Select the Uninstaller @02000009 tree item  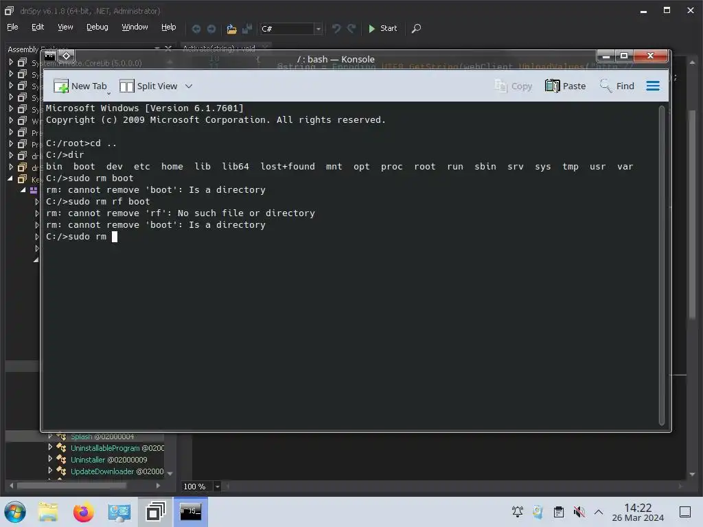109,460
